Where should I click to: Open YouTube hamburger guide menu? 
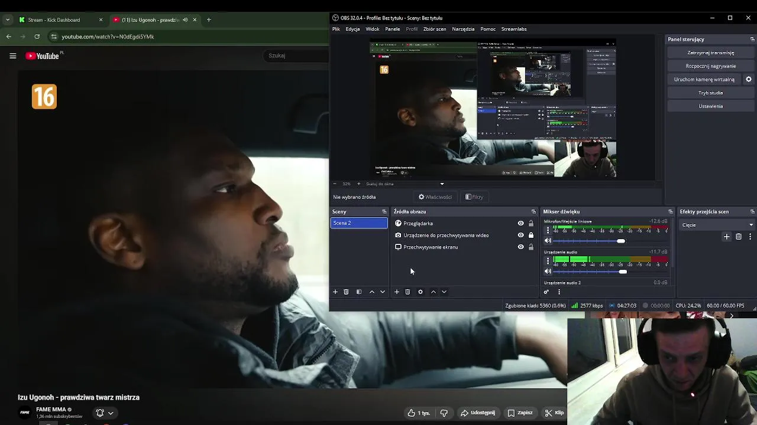tap(12, 55)
